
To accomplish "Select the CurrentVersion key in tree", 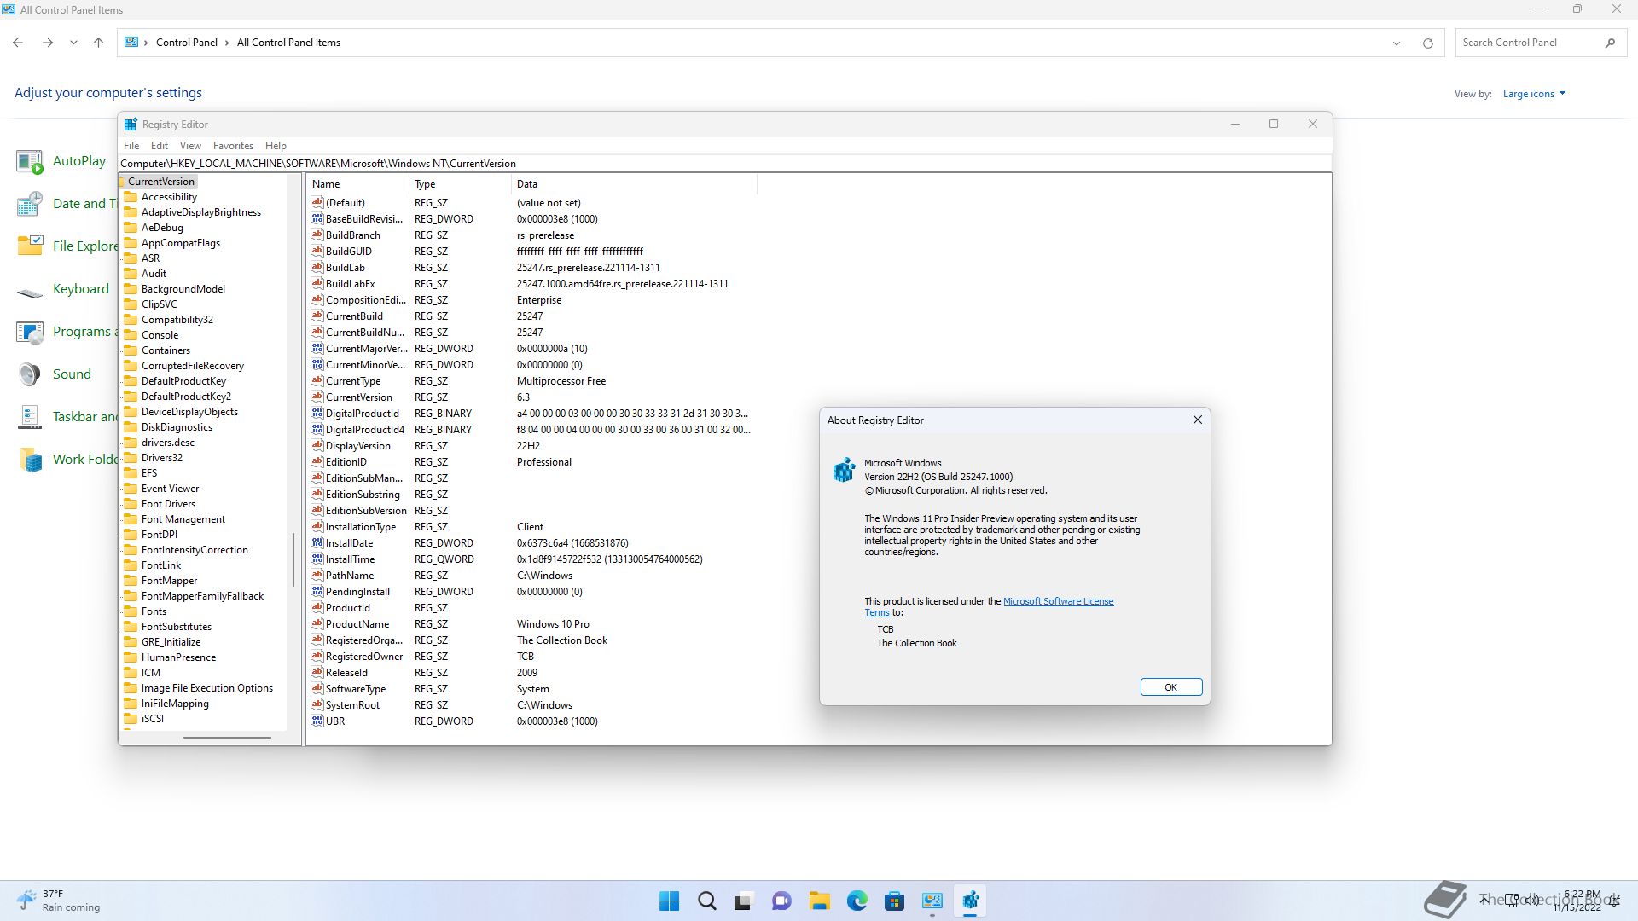I will (161, 182).
